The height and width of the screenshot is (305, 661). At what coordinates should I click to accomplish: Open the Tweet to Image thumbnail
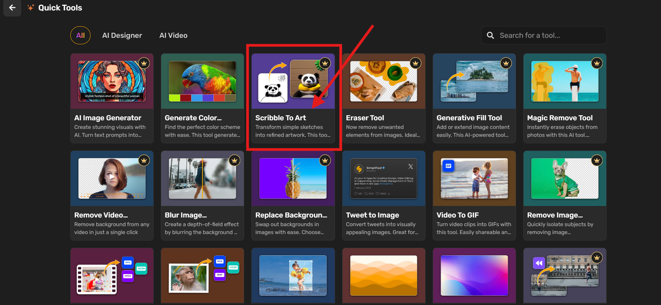pos(384,178)
